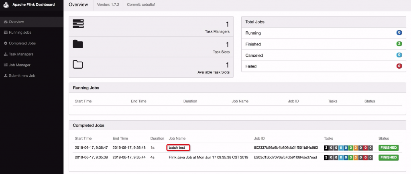Click the filled folder Task Slots icon
The image size is (411, 174).
(78, 44)
